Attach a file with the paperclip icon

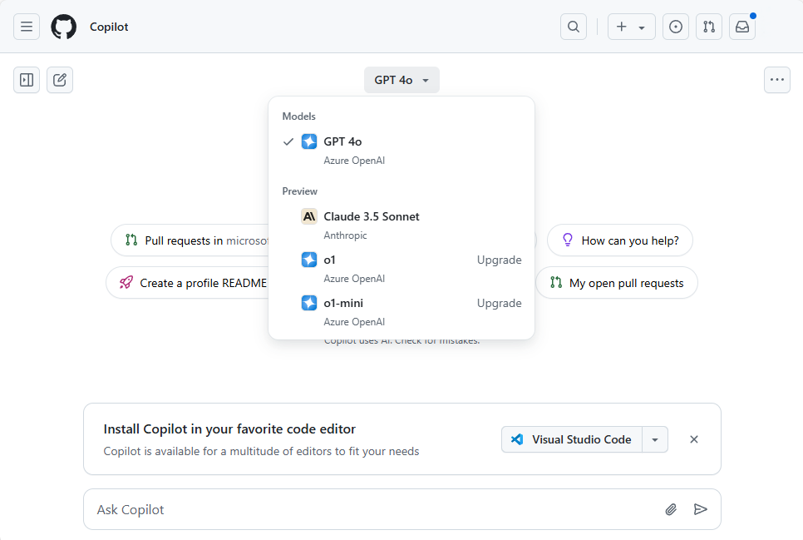671,509
